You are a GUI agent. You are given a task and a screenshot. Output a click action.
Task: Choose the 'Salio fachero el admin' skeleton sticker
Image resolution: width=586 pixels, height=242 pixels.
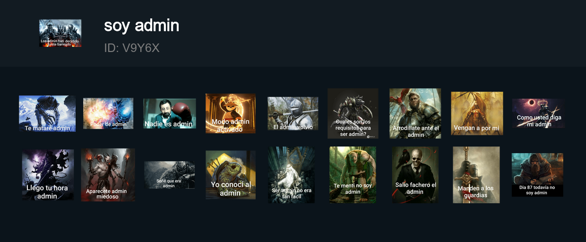(415, 175)
